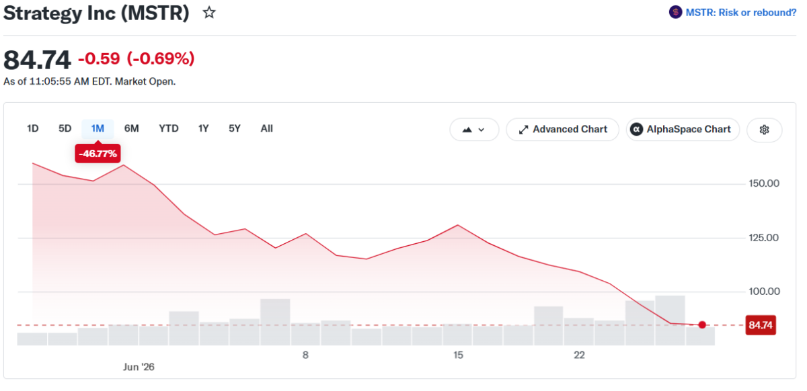Open the Advanced Chart button
The width and height of the screenshot is (807, 391).
(562, 130)
